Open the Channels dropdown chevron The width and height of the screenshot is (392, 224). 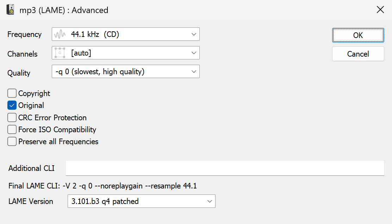(193, 53)
